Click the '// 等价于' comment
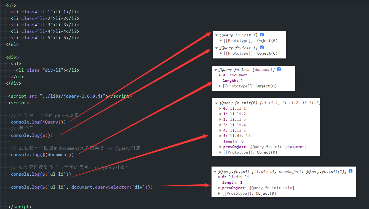 coord(22,128)
